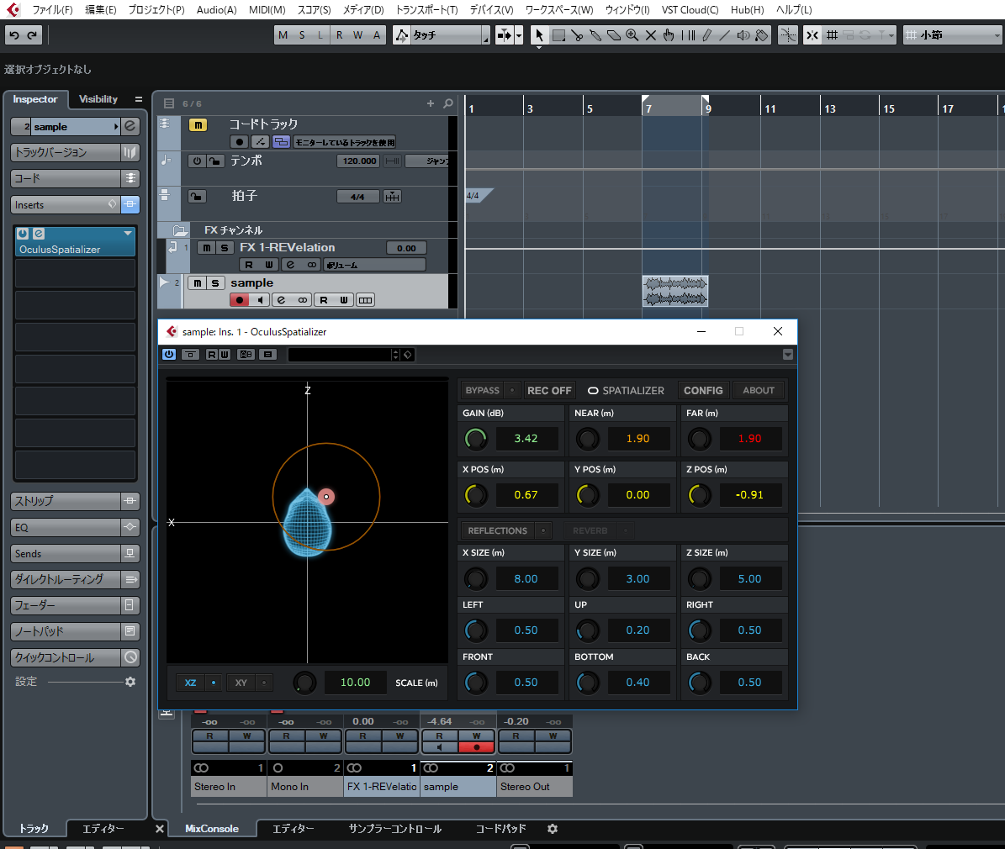Select the Split scissors tool

click(577, 35)
